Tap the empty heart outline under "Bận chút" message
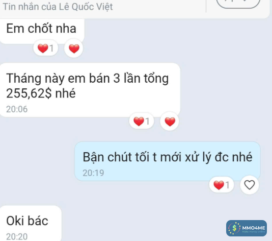The height and width of the screenshot is (241, 272). [x=250, y=185]
